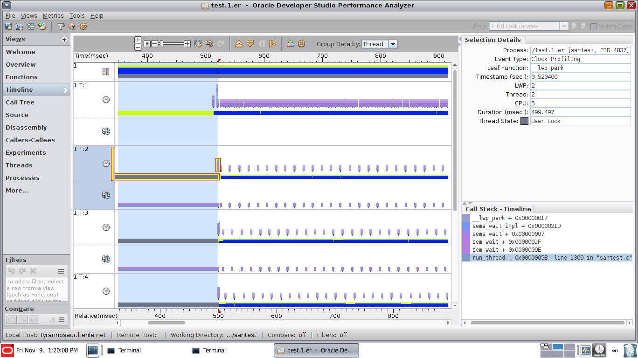Open Find text history dropdown arrow

tap(564, 27)
